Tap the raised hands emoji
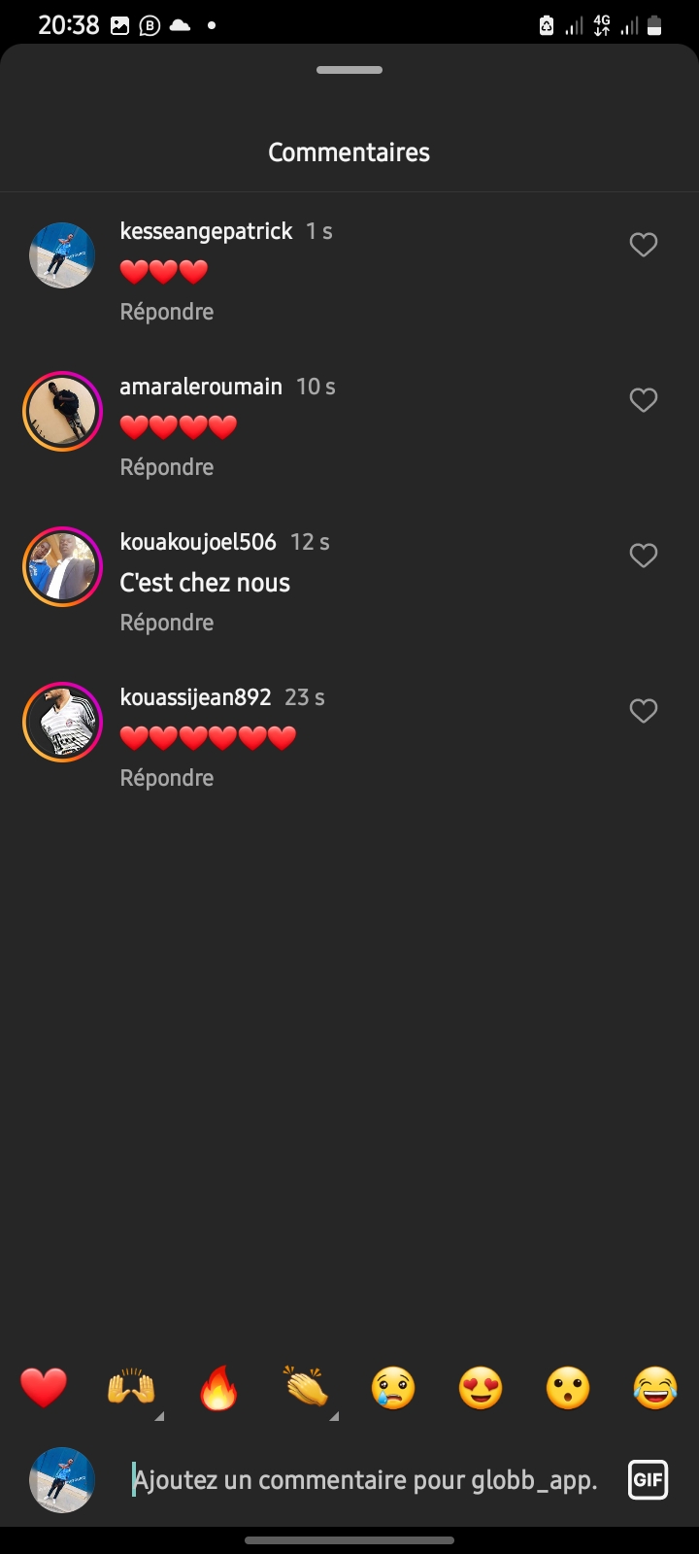 coord(131,1388)
